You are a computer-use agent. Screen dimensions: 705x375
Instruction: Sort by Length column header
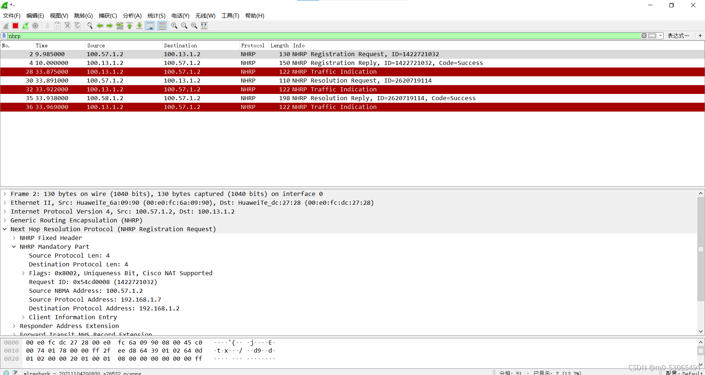click(279, 45)
